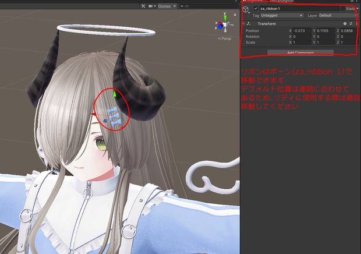Viewport: 361px width, 254px height.
Task: Click the Position X input field
Action: point(302,31)
